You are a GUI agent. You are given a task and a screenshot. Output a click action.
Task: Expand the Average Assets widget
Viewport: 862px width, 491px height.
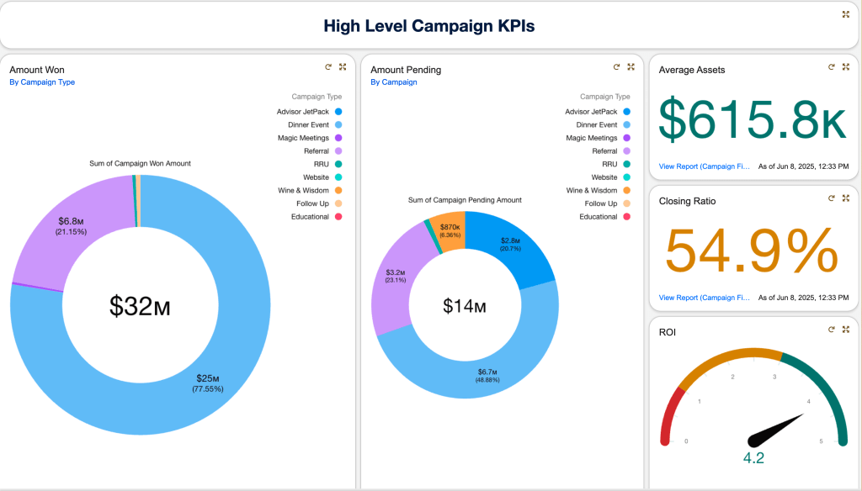click(845, 67)
